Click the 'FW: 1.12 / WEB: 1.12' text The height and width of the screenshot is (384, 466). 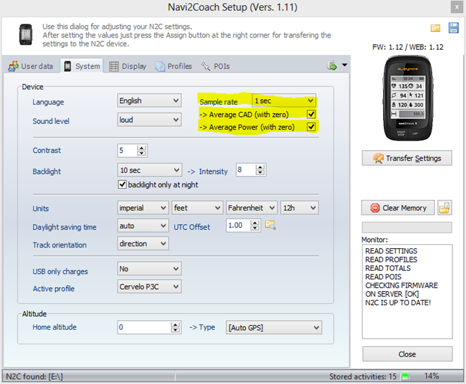point(408,47)
